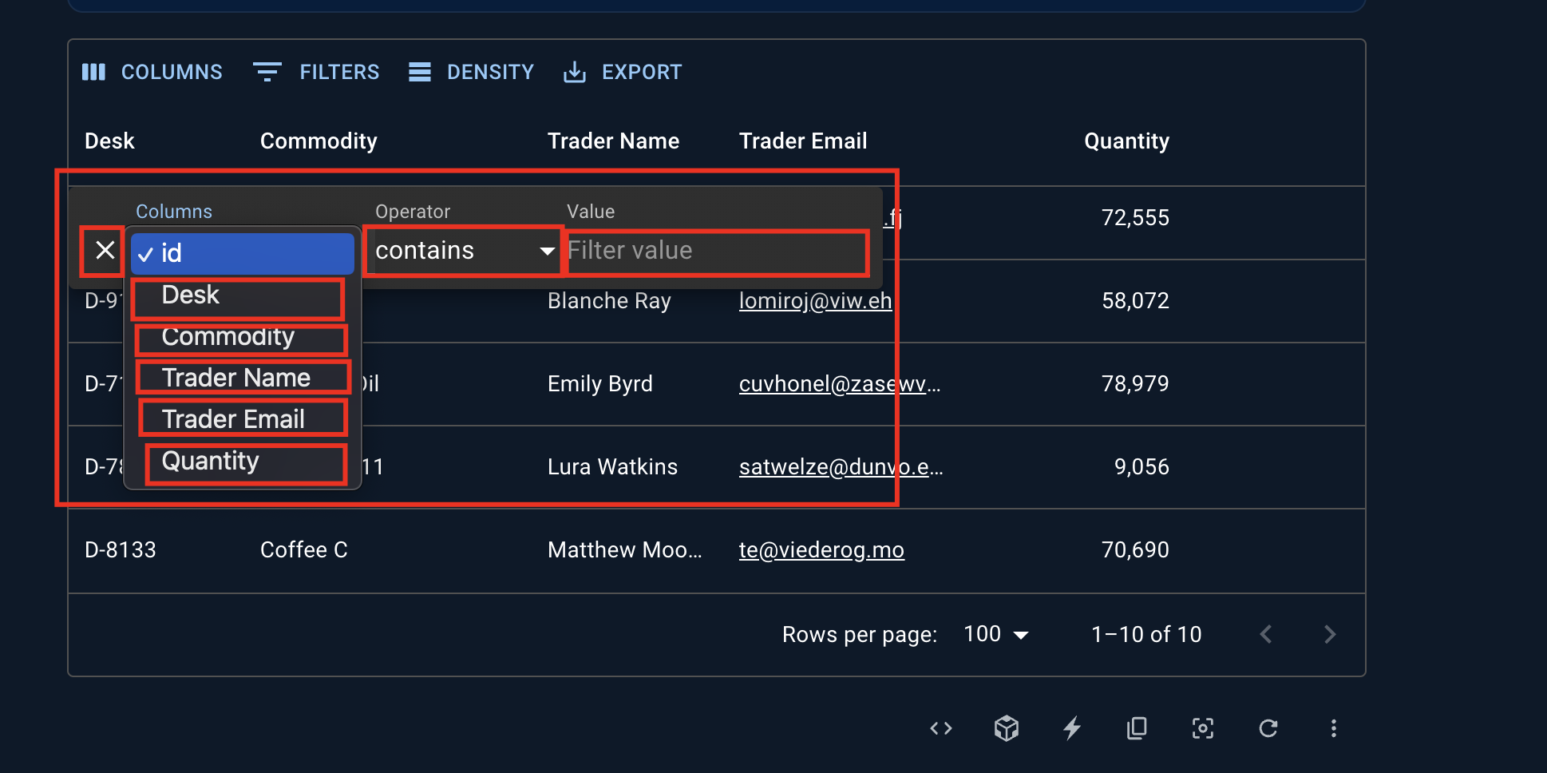Go to the previous page arrow
The height and width of the screenshot is (773, 1547).
coord(1266,635)
